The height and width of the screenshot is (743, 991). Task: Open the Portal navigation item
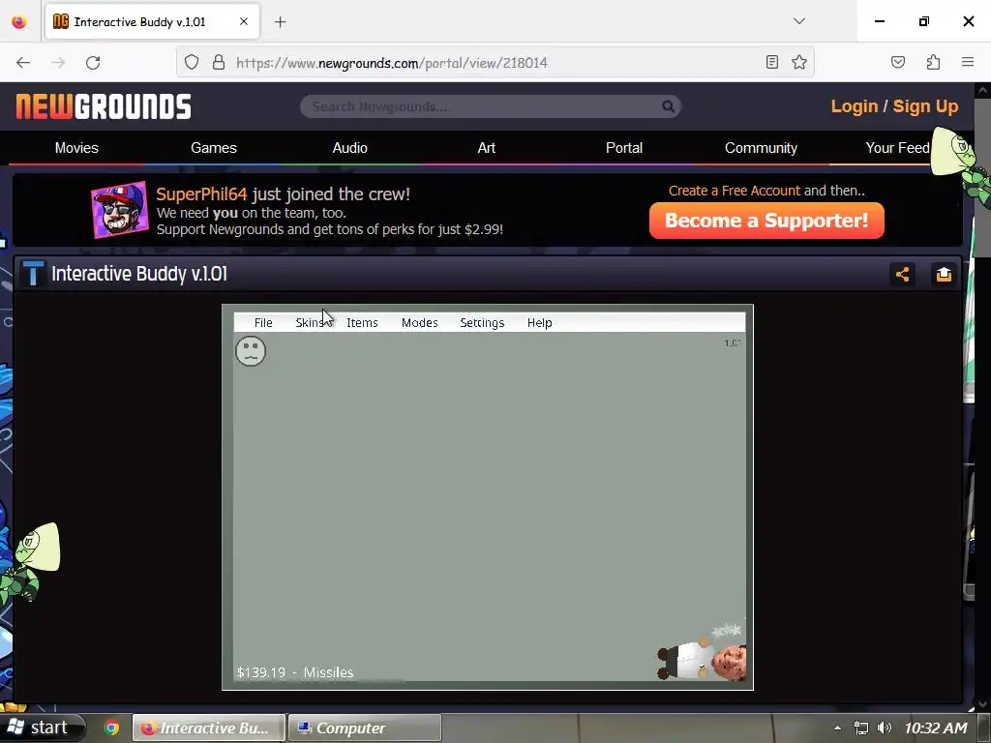(624, 148)
